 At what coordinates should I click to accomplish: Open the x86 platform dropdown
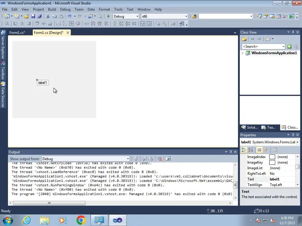[x=186, y=16]
